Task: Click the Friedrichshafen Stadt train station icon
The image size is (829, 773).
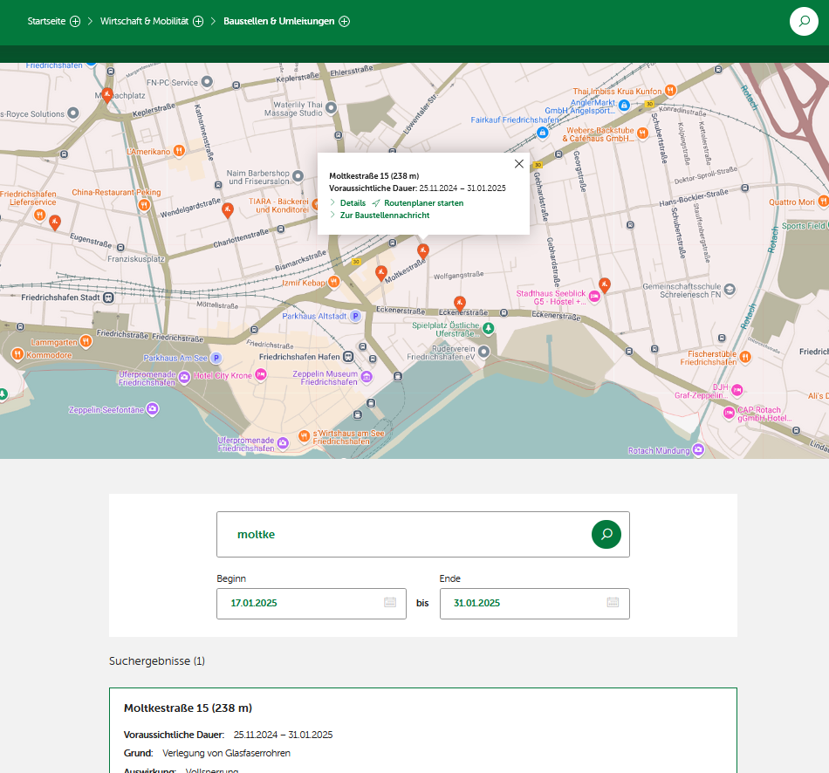Action: [x=108, y=298]
